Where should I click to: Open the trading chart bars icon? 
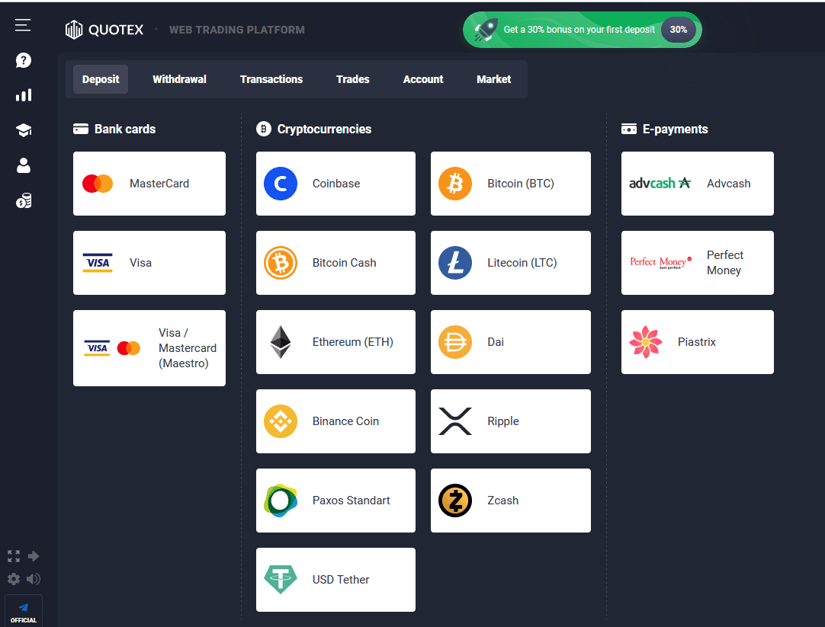24,95
